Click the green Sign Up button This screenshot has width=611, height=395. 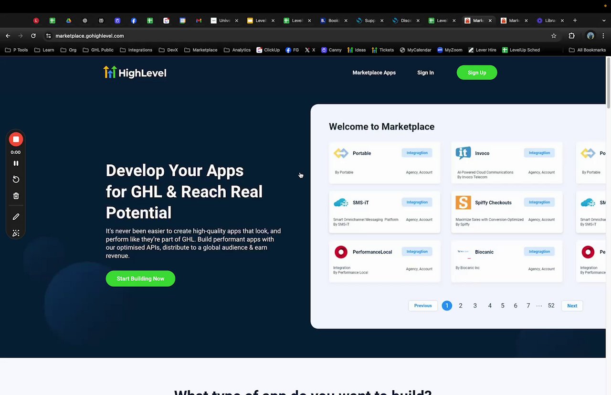[477, 73]
